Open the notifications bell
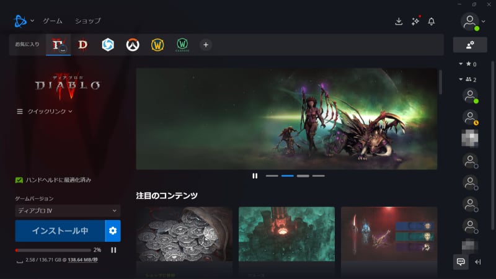 (x=432, y=21)
